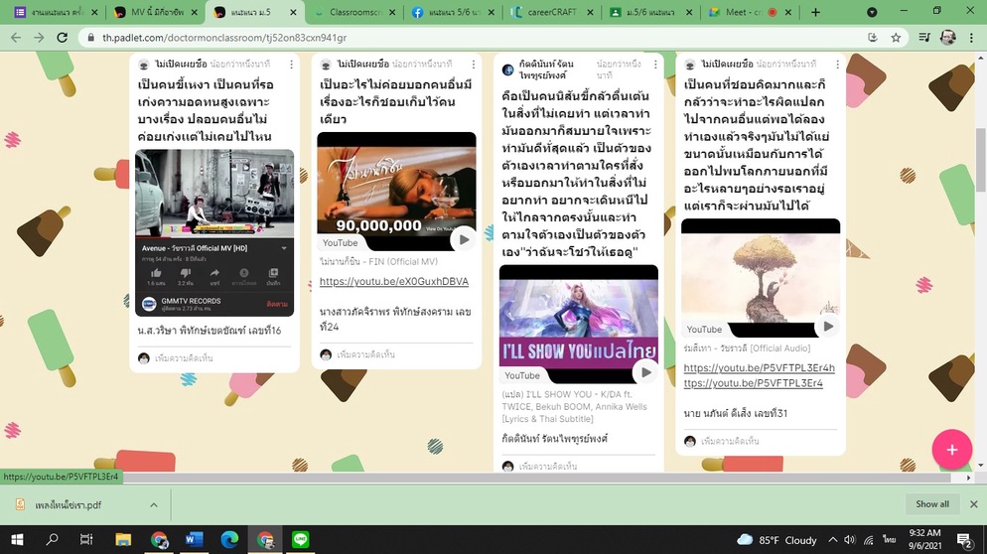Expand the Avenue video description arrow
987x554 pixels.
point(284,248)
